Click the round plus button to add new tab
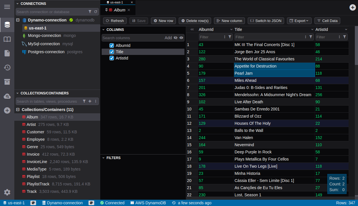The height and width of the screenshot is (206, 358). coord(353,7)
